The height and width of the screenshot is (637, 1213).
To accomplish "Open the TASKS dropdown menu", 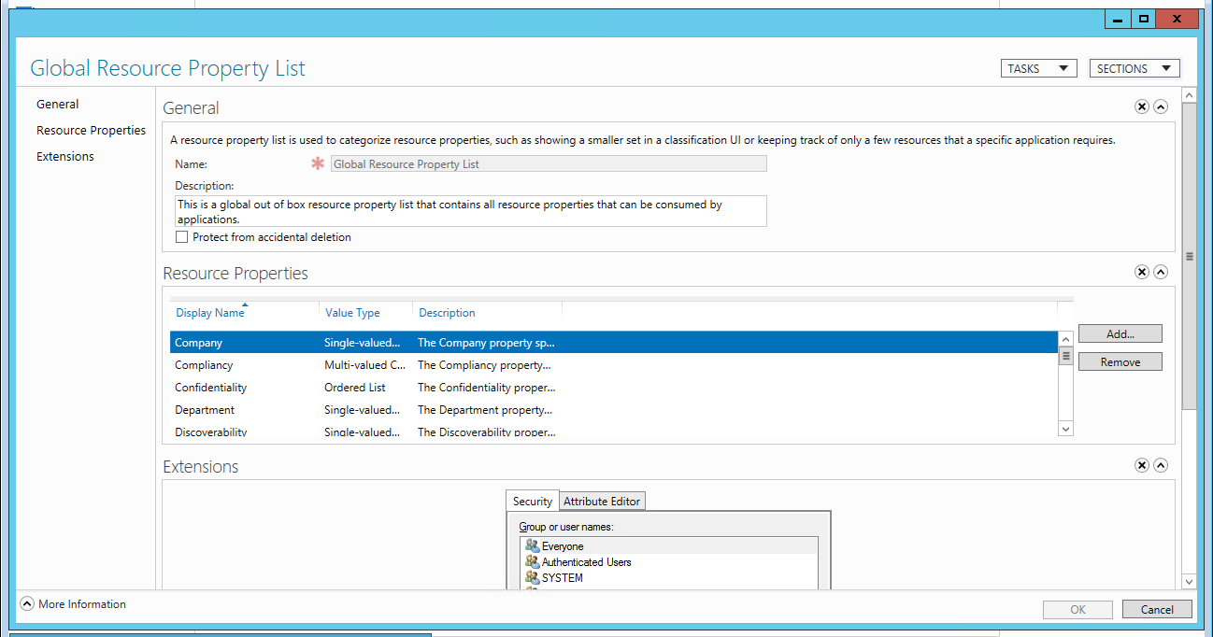I will pos(1037,68).
